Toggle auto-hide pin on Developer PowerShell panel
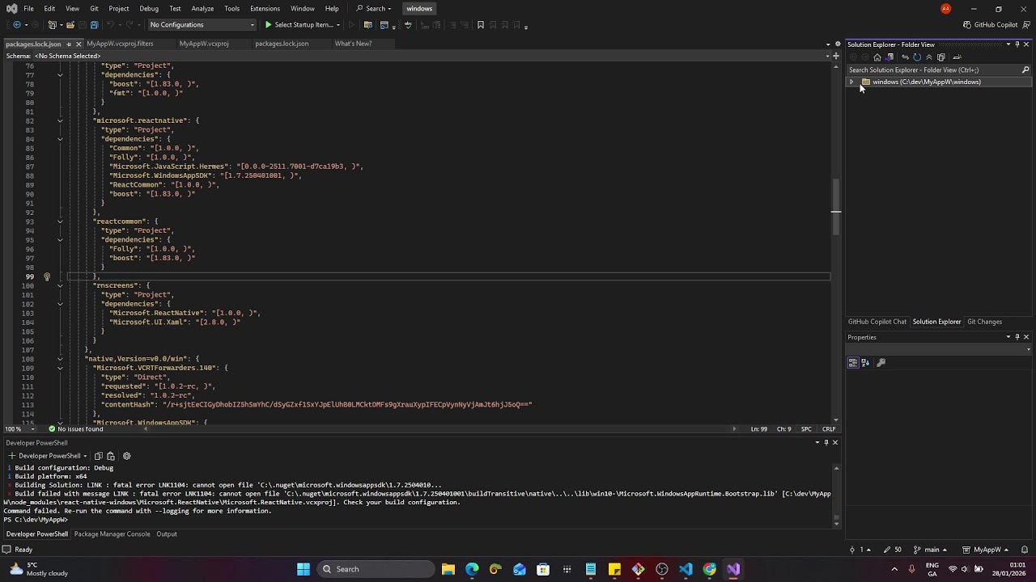The image size is (1036, 582). tap(826, 442)
